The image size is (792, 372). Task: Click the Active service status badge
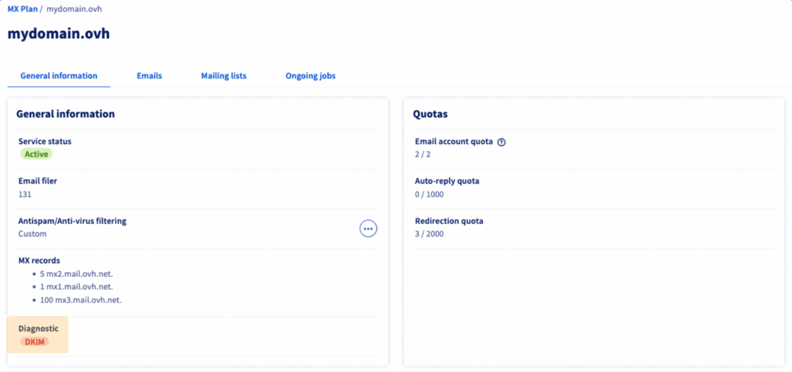[36, 154]
